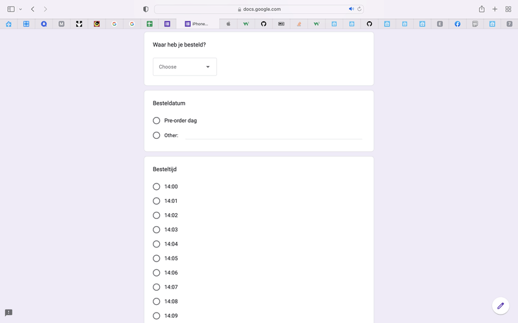The height and width of the screenshot is (323, 518).
Task: Go back to the previous page
Action: click(32, 9)
